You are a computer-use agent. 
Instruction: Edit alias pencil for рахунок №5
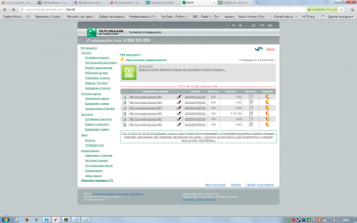[x=178, y=114]
